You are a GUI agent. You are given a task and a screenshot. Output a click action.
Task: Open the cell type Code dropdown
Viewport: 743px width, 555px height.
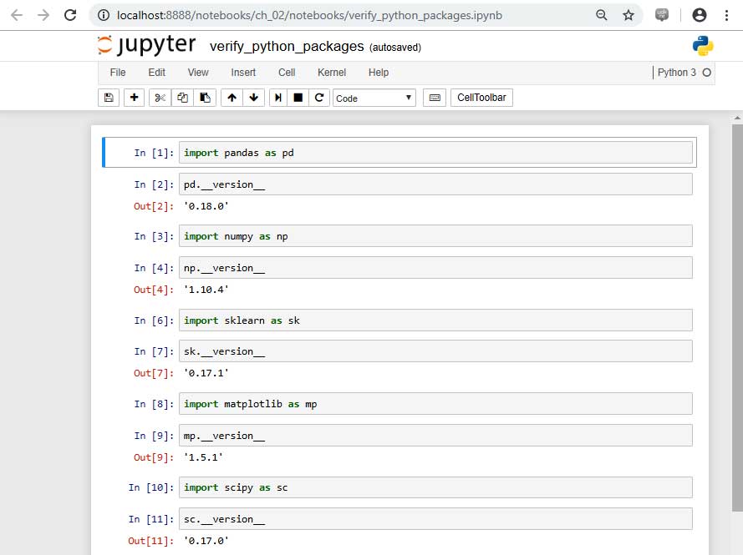(x=374, y=98)
